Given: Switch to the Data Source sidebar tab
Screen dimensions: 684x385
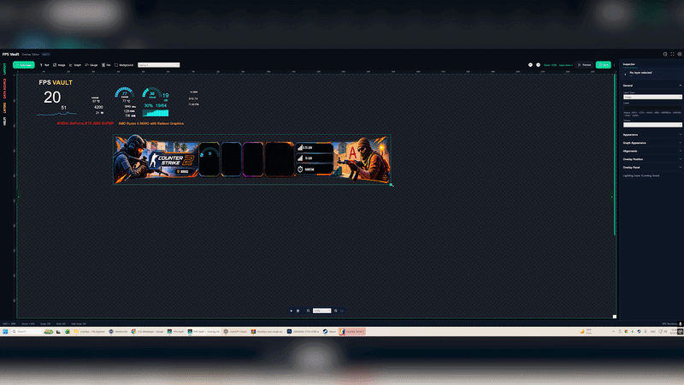Looking at the screenshot, I should [x=5, y=88].
